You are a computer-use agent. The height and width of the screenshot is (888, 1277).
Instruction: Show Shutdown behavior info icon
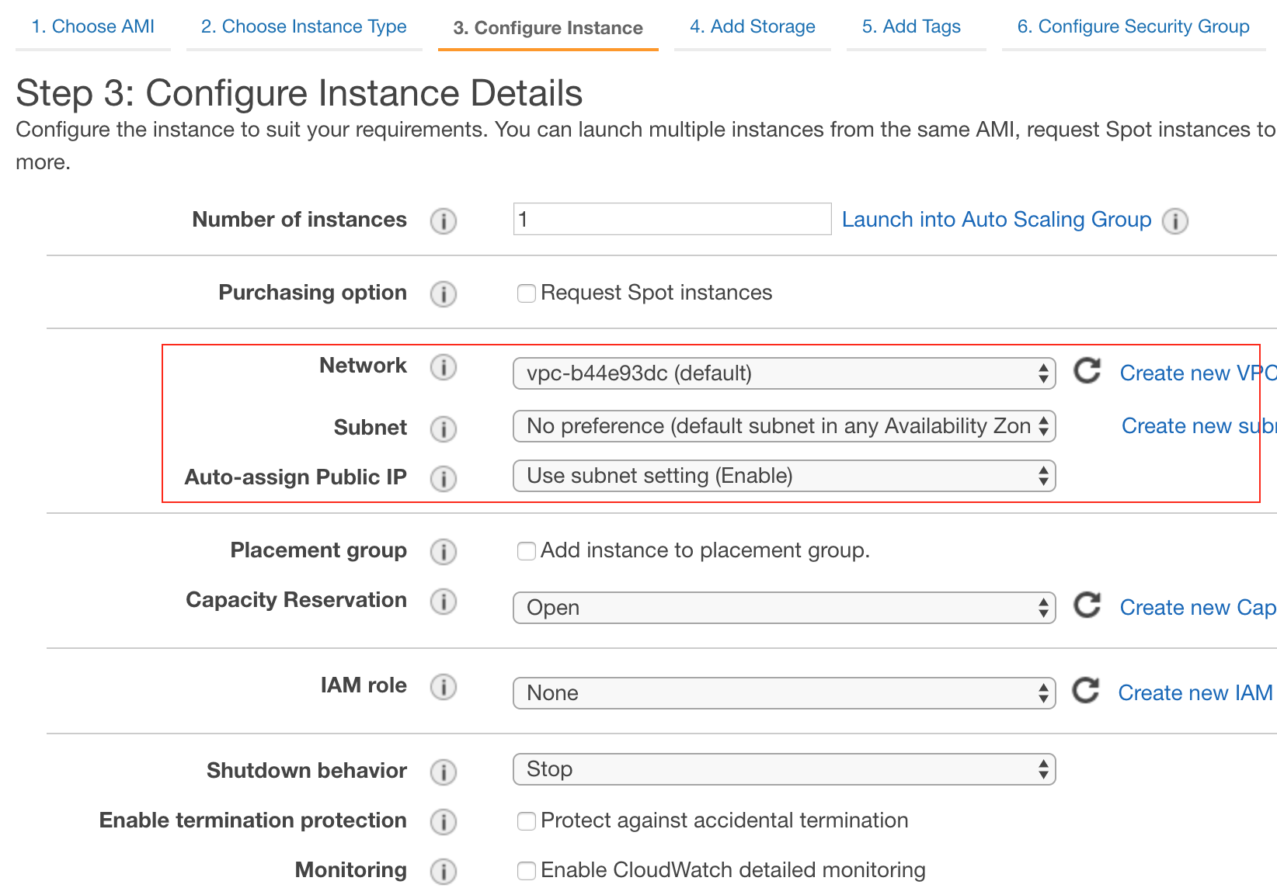click(x=444, y=772)
